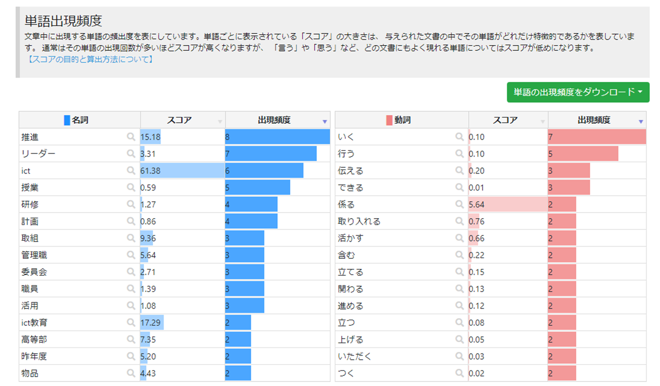Click the 名詞 column header
Screen dimensions: 660x386
pyautogui.click(x=79, y=120)
